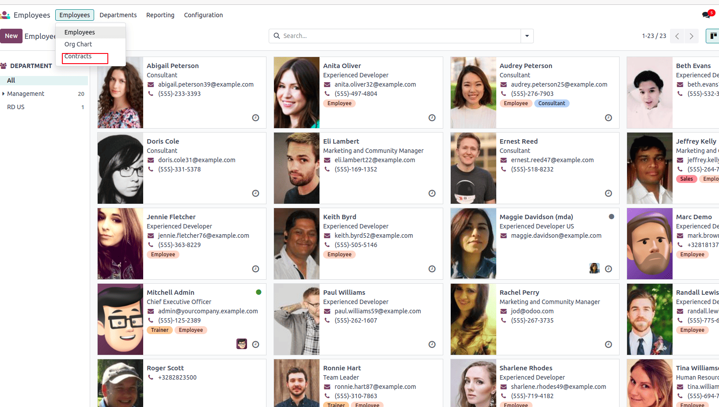Open activity clock on Eli Lambert card
This screenshot has width=719, height=407.
(432, 193)
